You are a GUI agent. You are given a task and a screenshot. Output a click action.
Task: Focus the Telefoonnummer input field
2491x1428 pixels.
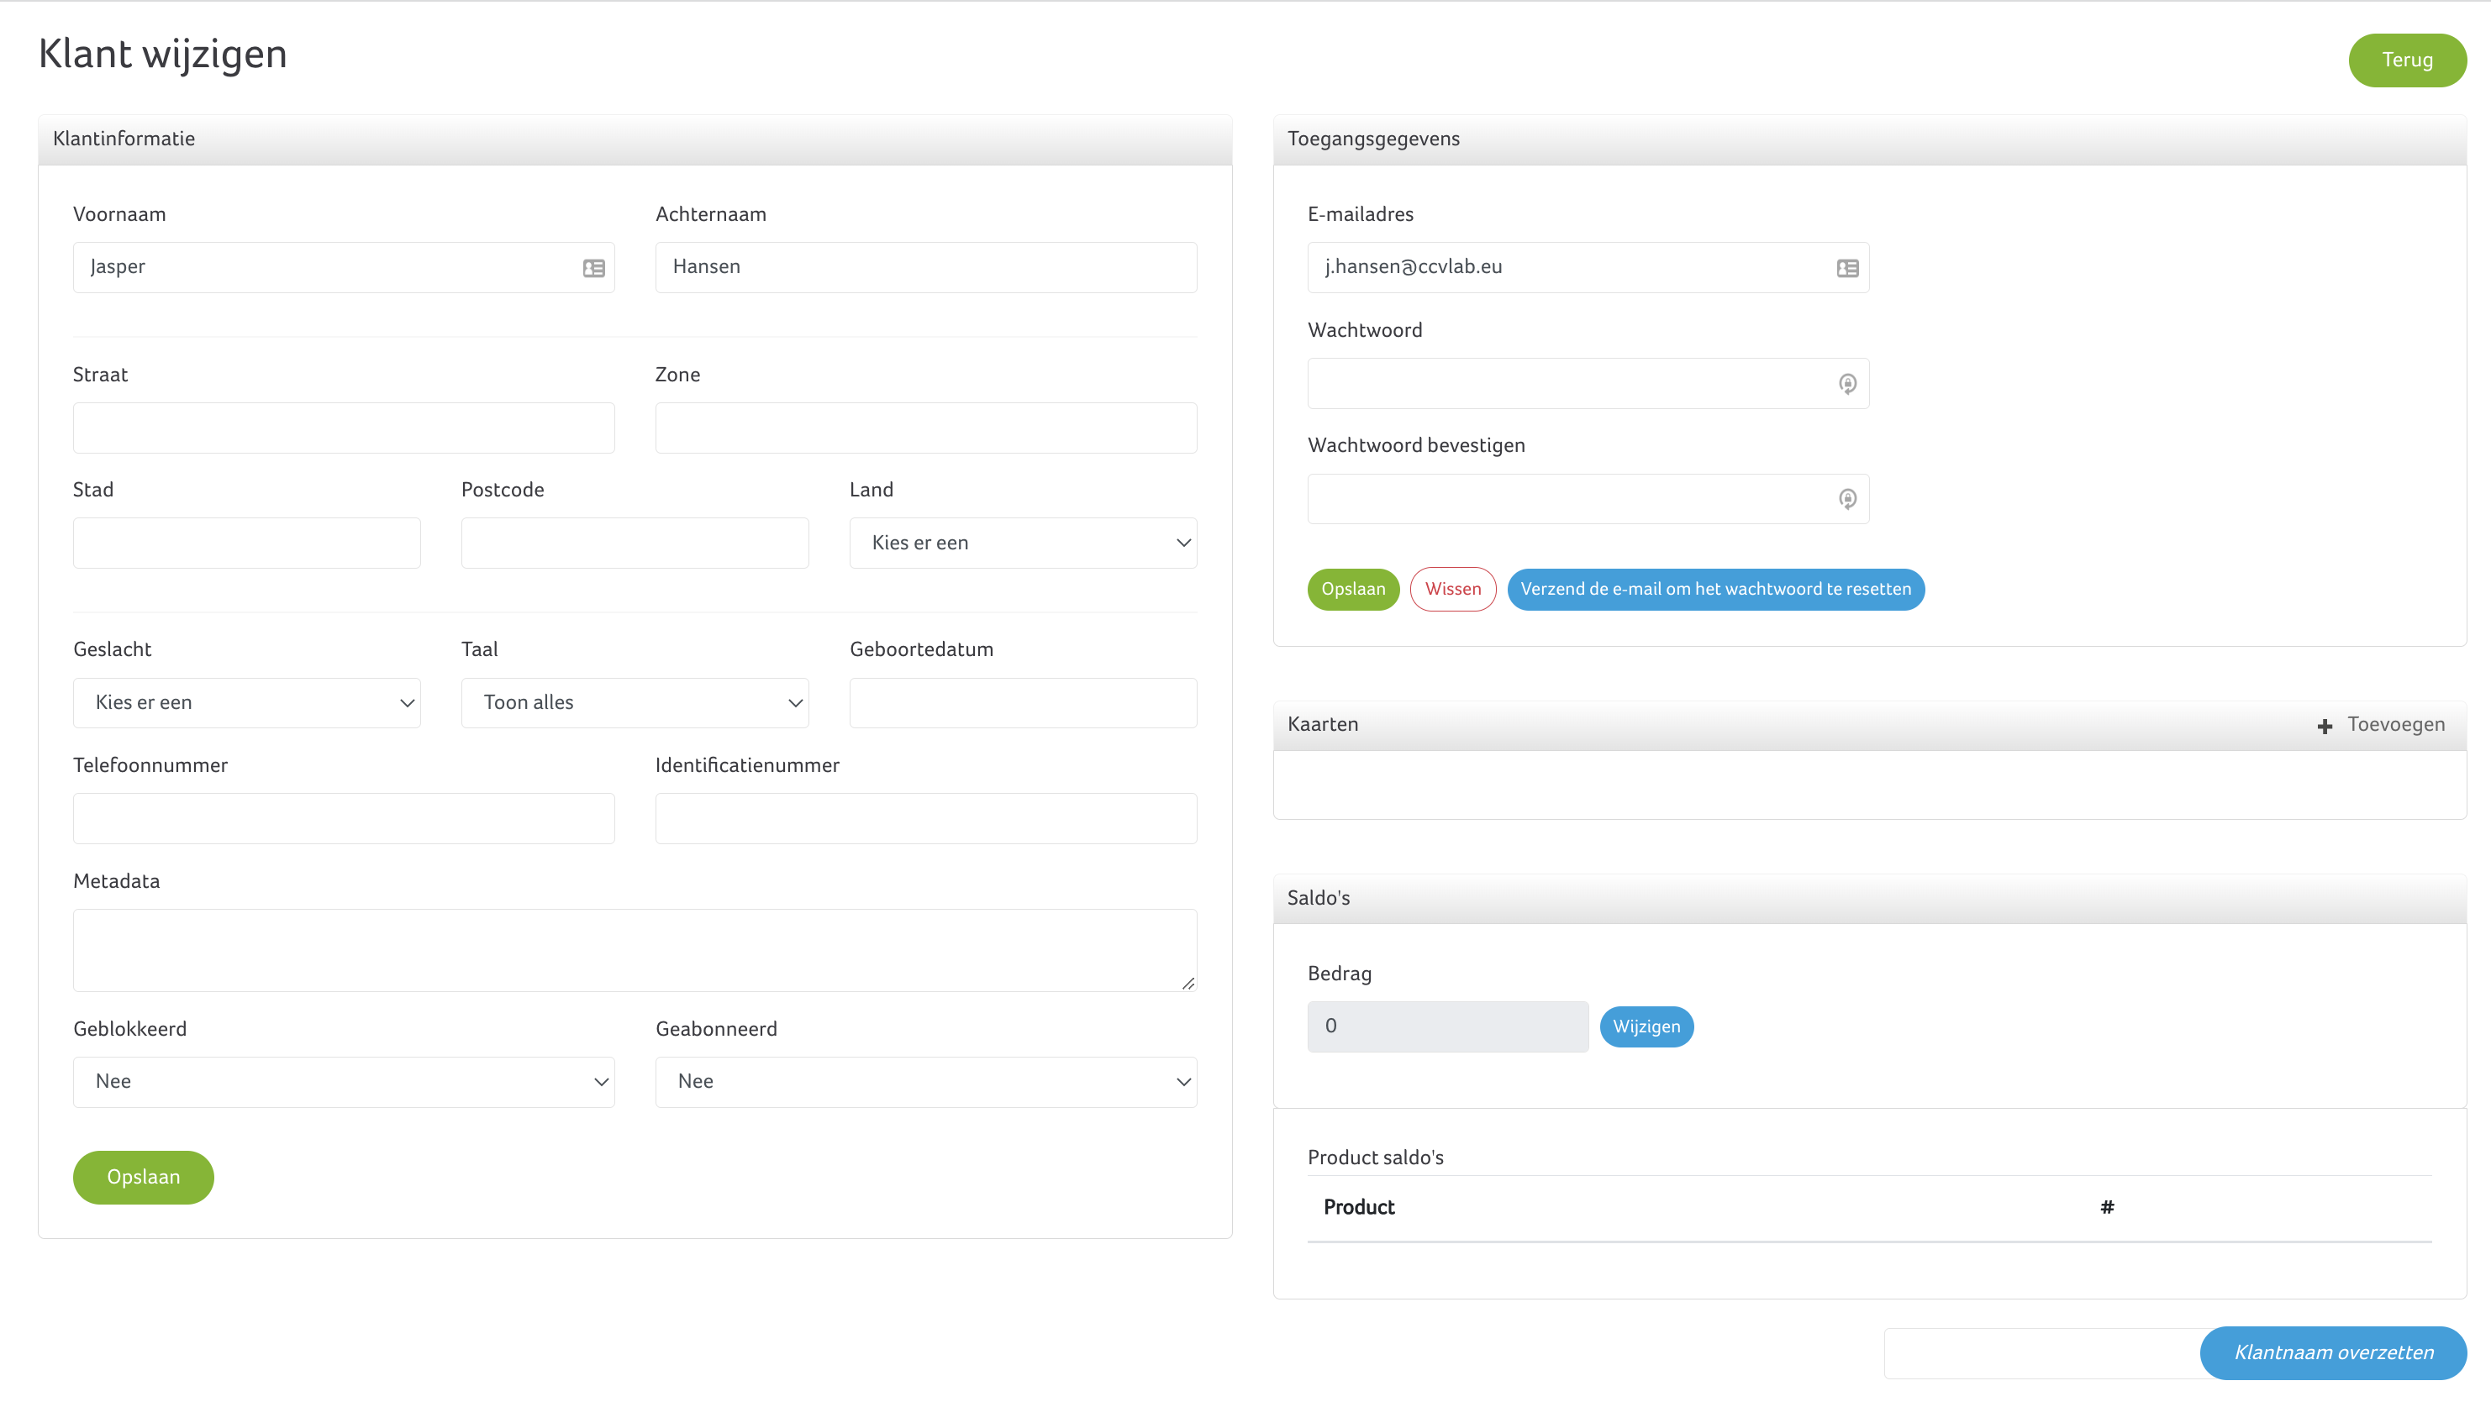click(x=344, y=818)
